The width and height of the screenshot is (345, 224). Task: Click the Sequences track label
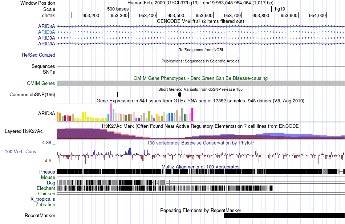pos(43,66)
